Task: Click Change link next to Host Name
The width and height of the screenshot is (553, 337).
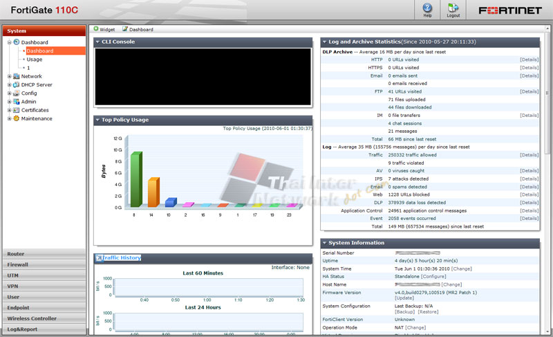Action: pyautogui.click(x=451, y=284)
